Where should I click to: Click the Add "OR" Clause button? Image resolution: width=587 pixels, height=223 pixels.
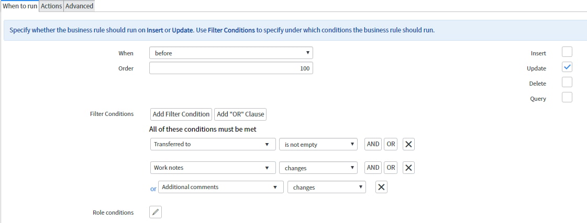[240, 114]
